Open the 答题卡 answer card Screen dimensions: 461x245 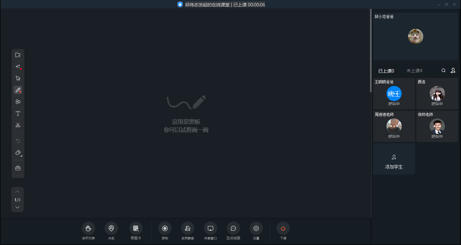pyautogui.click(x=136, y=228)
